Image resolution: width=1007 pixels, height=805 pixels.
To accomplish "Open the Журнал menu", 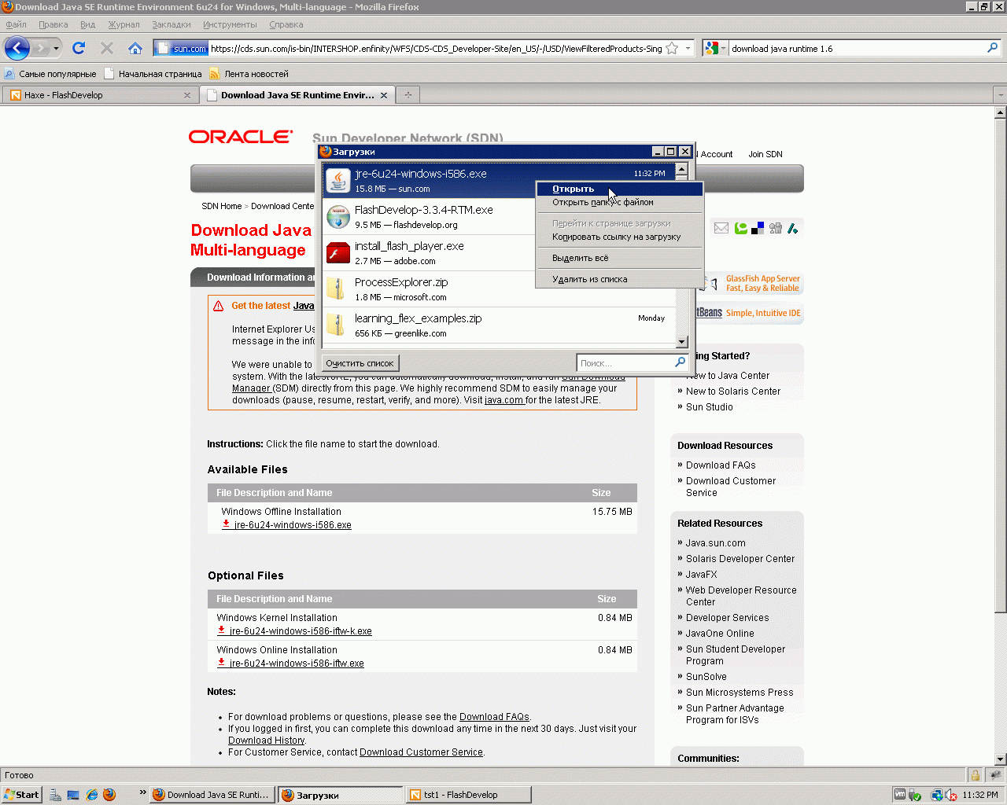I will pyautogui.click(x=124, y=24).
